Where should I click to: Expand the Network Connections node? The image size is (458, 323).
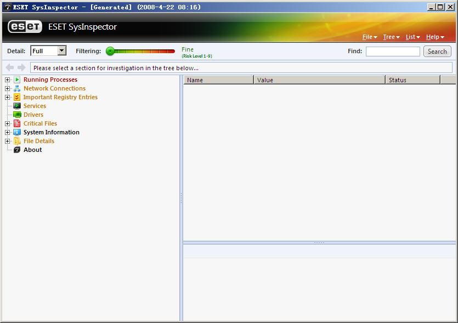[x=7, y=88]
